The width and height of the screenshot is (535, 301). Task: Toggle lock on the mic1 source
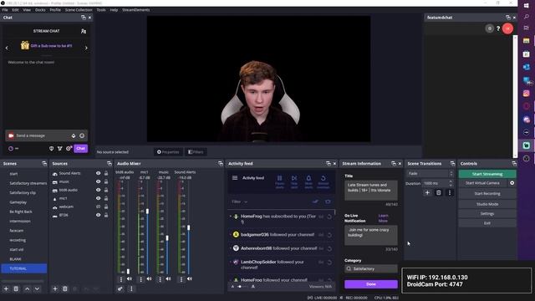[106, 198]
